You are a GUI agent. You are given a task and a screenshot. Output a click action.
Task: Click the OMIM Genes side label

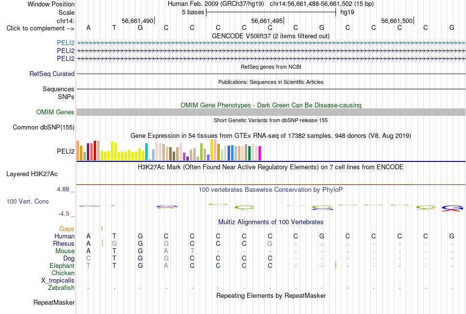click(x=55, y=112)
